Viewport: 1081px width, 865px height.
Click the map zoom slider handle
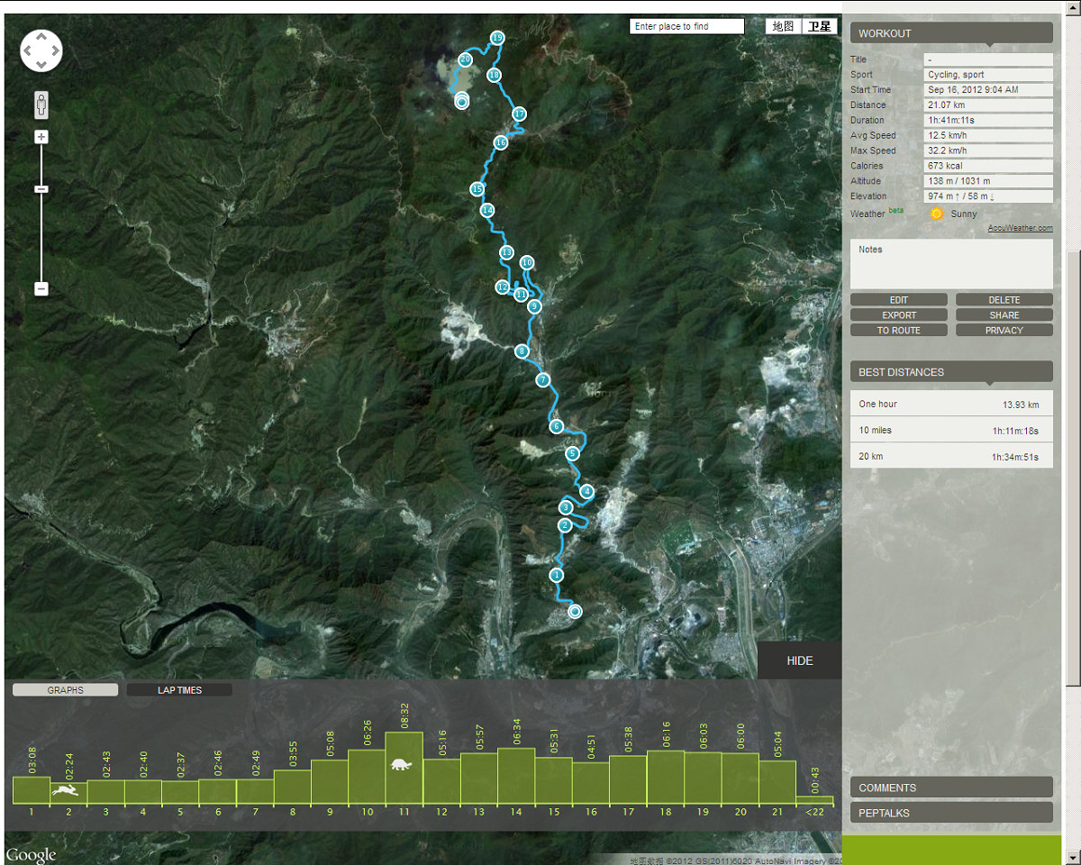click(x=41, y=189)
